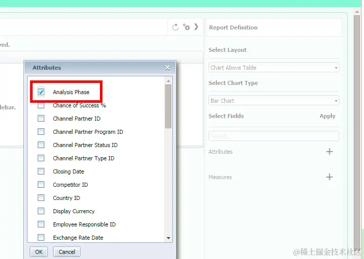This screenshot has height=259, width=364.
Task: Tick the Competitor ID checkbox
Action: coord(41,184)
